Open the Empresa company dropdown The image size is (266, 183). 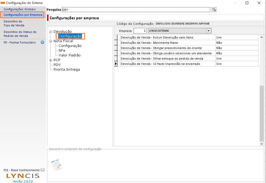pyautogui.click(x=209, y=31)
